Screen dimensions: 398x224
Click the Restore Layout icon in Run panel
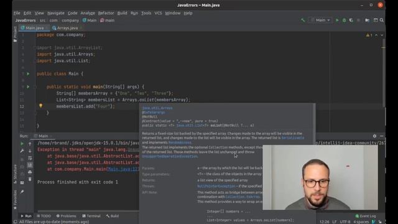click(22, 182)
